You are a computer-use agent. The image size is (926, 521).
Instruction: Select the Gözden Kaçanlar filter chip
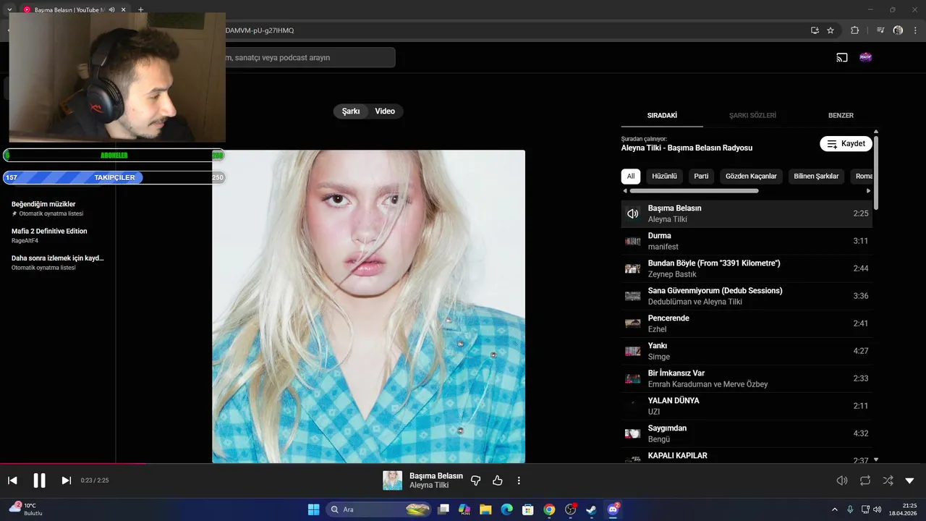(x=751, y=176)
